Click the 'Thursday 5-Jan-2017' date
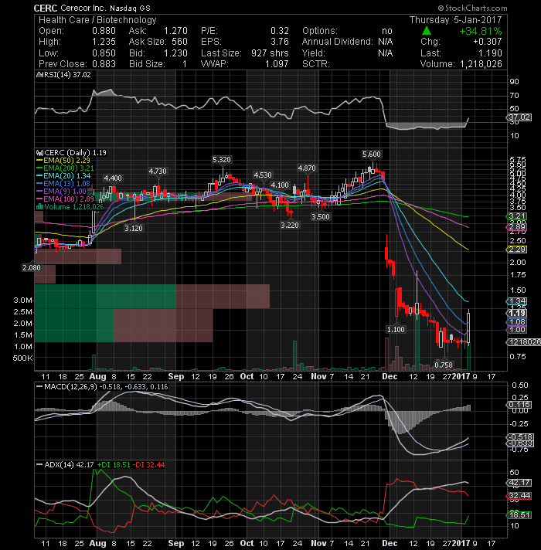The width and height of the screenshot is (541, 550). [x=456, y=20]
